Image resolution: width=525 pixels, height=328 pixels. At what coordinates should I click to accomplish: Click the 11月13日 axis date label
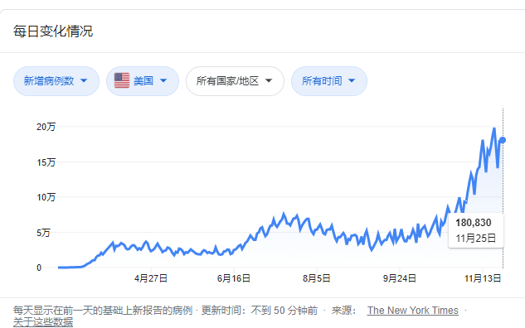(x=483, y=278)
